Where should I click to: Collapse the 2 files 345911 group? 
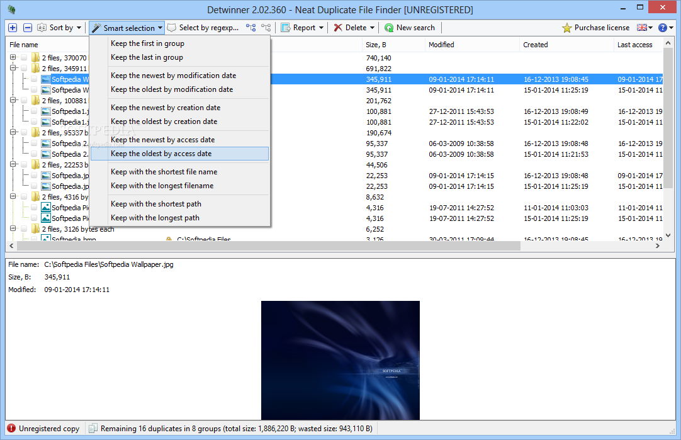pyautogui.click(x=13, y=68)
